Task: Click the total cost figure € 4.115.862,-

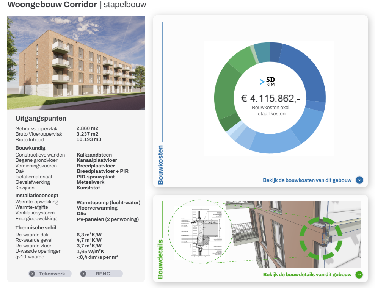Action: (x=270, y=99)
